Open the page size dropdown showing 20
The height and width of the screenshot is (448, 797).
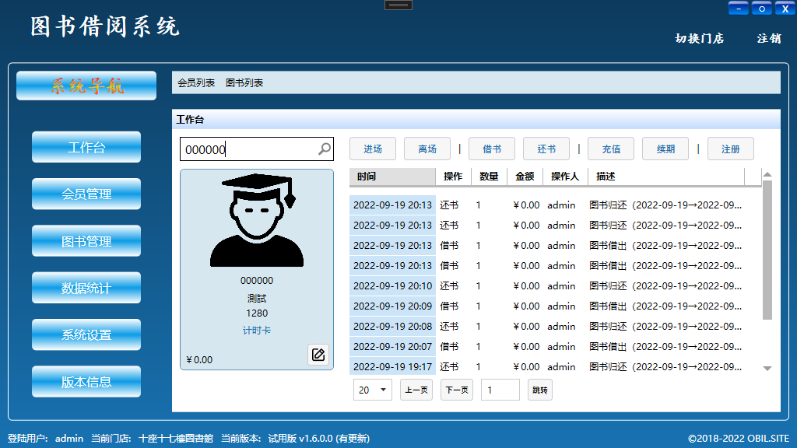(x=373, y=390)
